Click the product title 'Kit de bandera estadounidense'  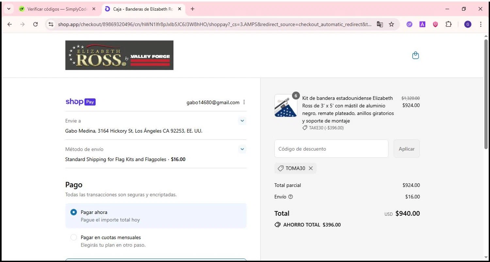(348, 109)
